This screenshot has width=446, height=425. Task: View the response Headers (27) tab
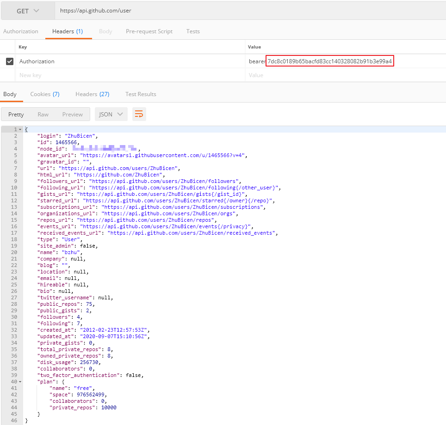[92, 94]
